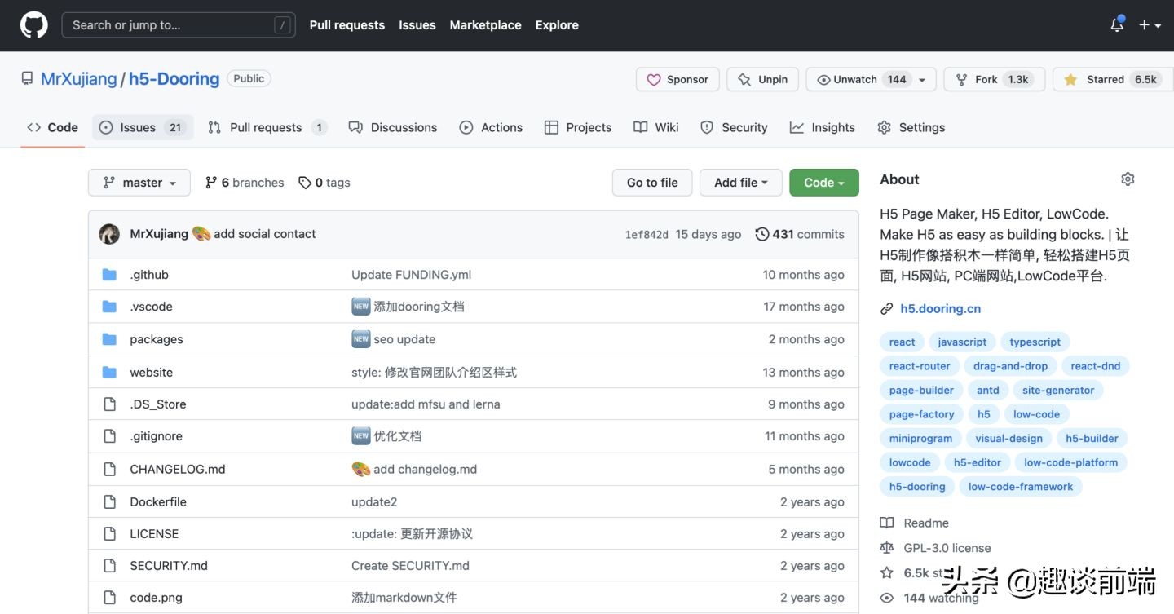
Task: Expand the Add file dropdown
Action: [x=741, y=183]
